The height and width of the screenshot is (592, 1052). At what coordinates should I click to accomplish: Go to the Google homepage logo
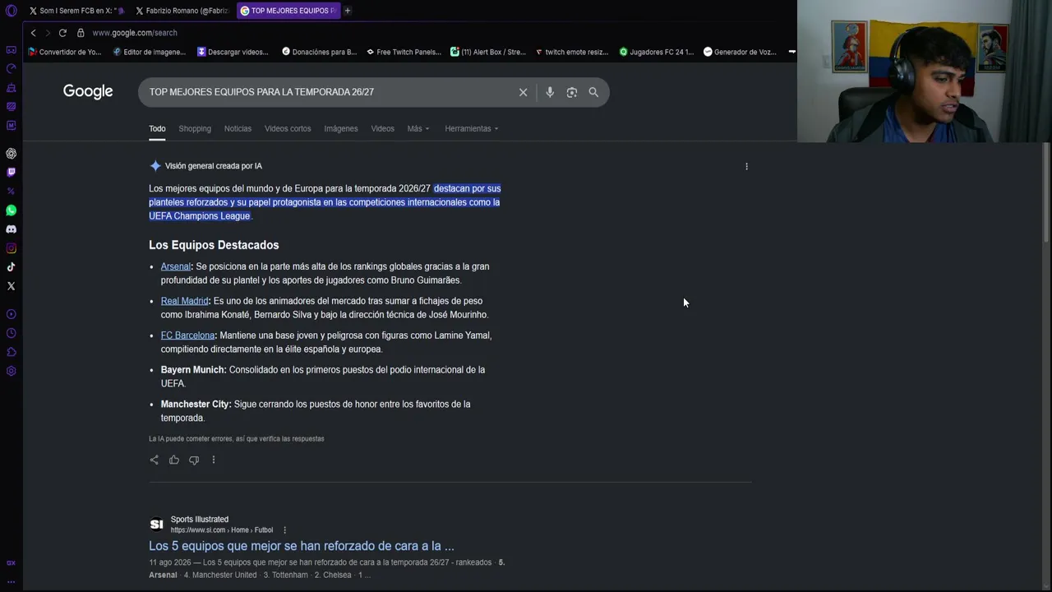pyautogui.click(x=88, y=91)
